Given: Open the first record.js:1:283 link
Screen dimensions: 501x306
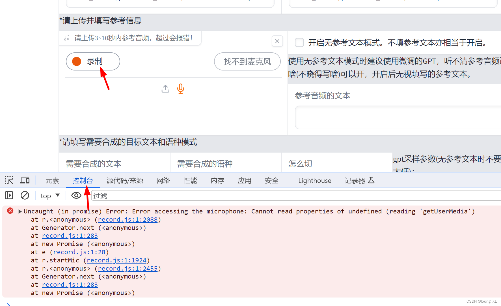Looking at the screenshot, I should [x=70, y=236].
